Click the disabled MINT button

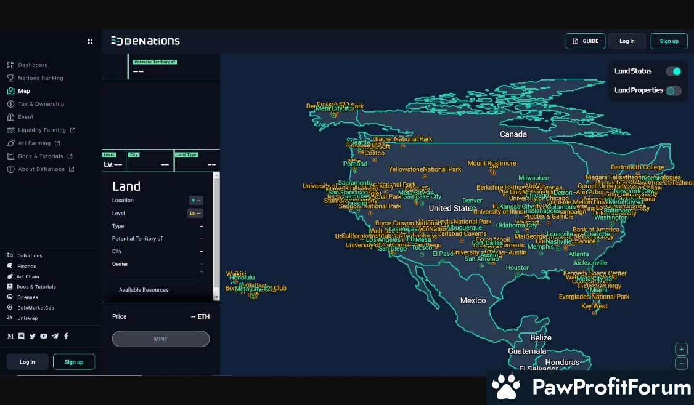[161, 339]
